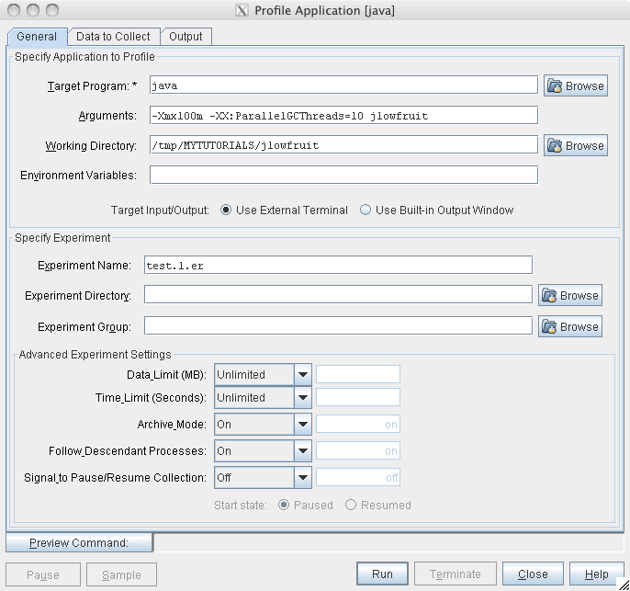
Task: Click the Close button at bottom
Action: tap(533, 574)
